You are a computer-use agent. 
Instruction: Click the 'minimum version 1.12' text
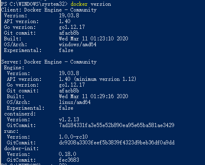(x=105, y=79)
